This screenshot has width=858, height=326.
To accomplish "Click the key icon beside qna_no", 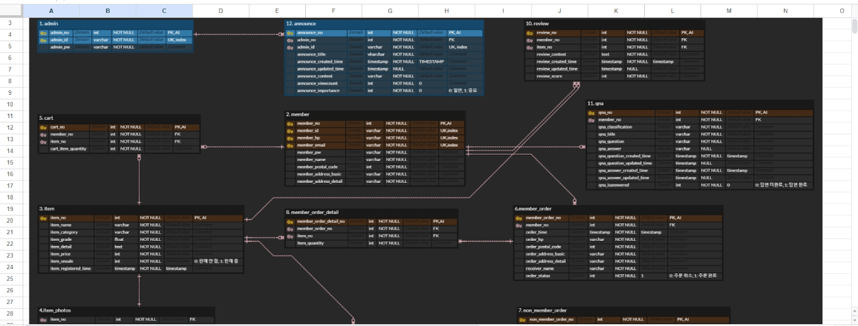I will tap(592, 113).
